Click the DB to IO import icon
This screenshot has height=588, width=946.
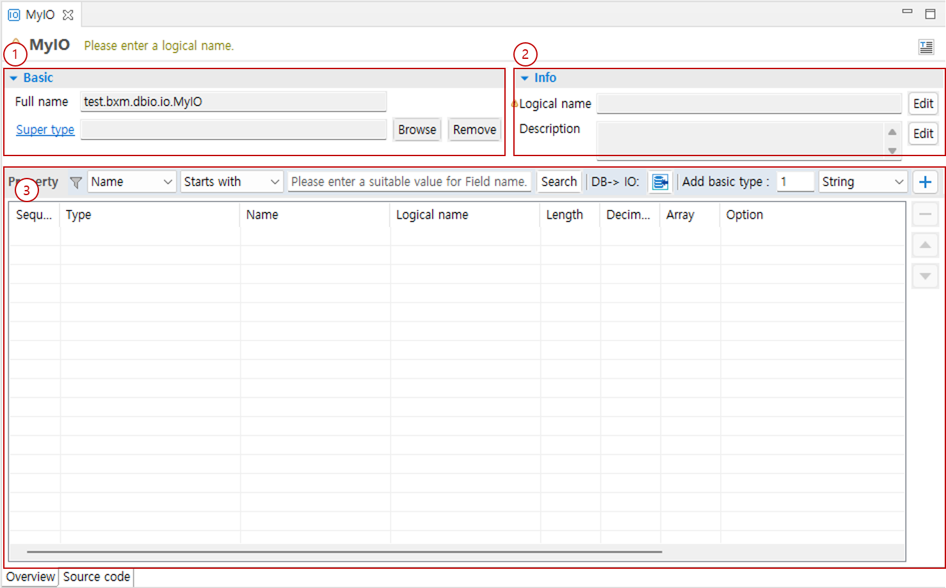click(660, 182)
